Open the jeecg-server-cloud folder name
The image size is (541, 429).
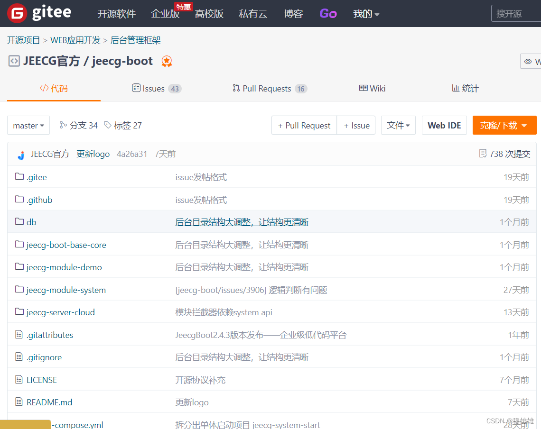[x=60, y=312]
